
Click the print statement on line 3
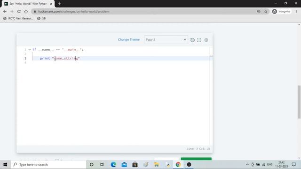[x=60, y=58]
